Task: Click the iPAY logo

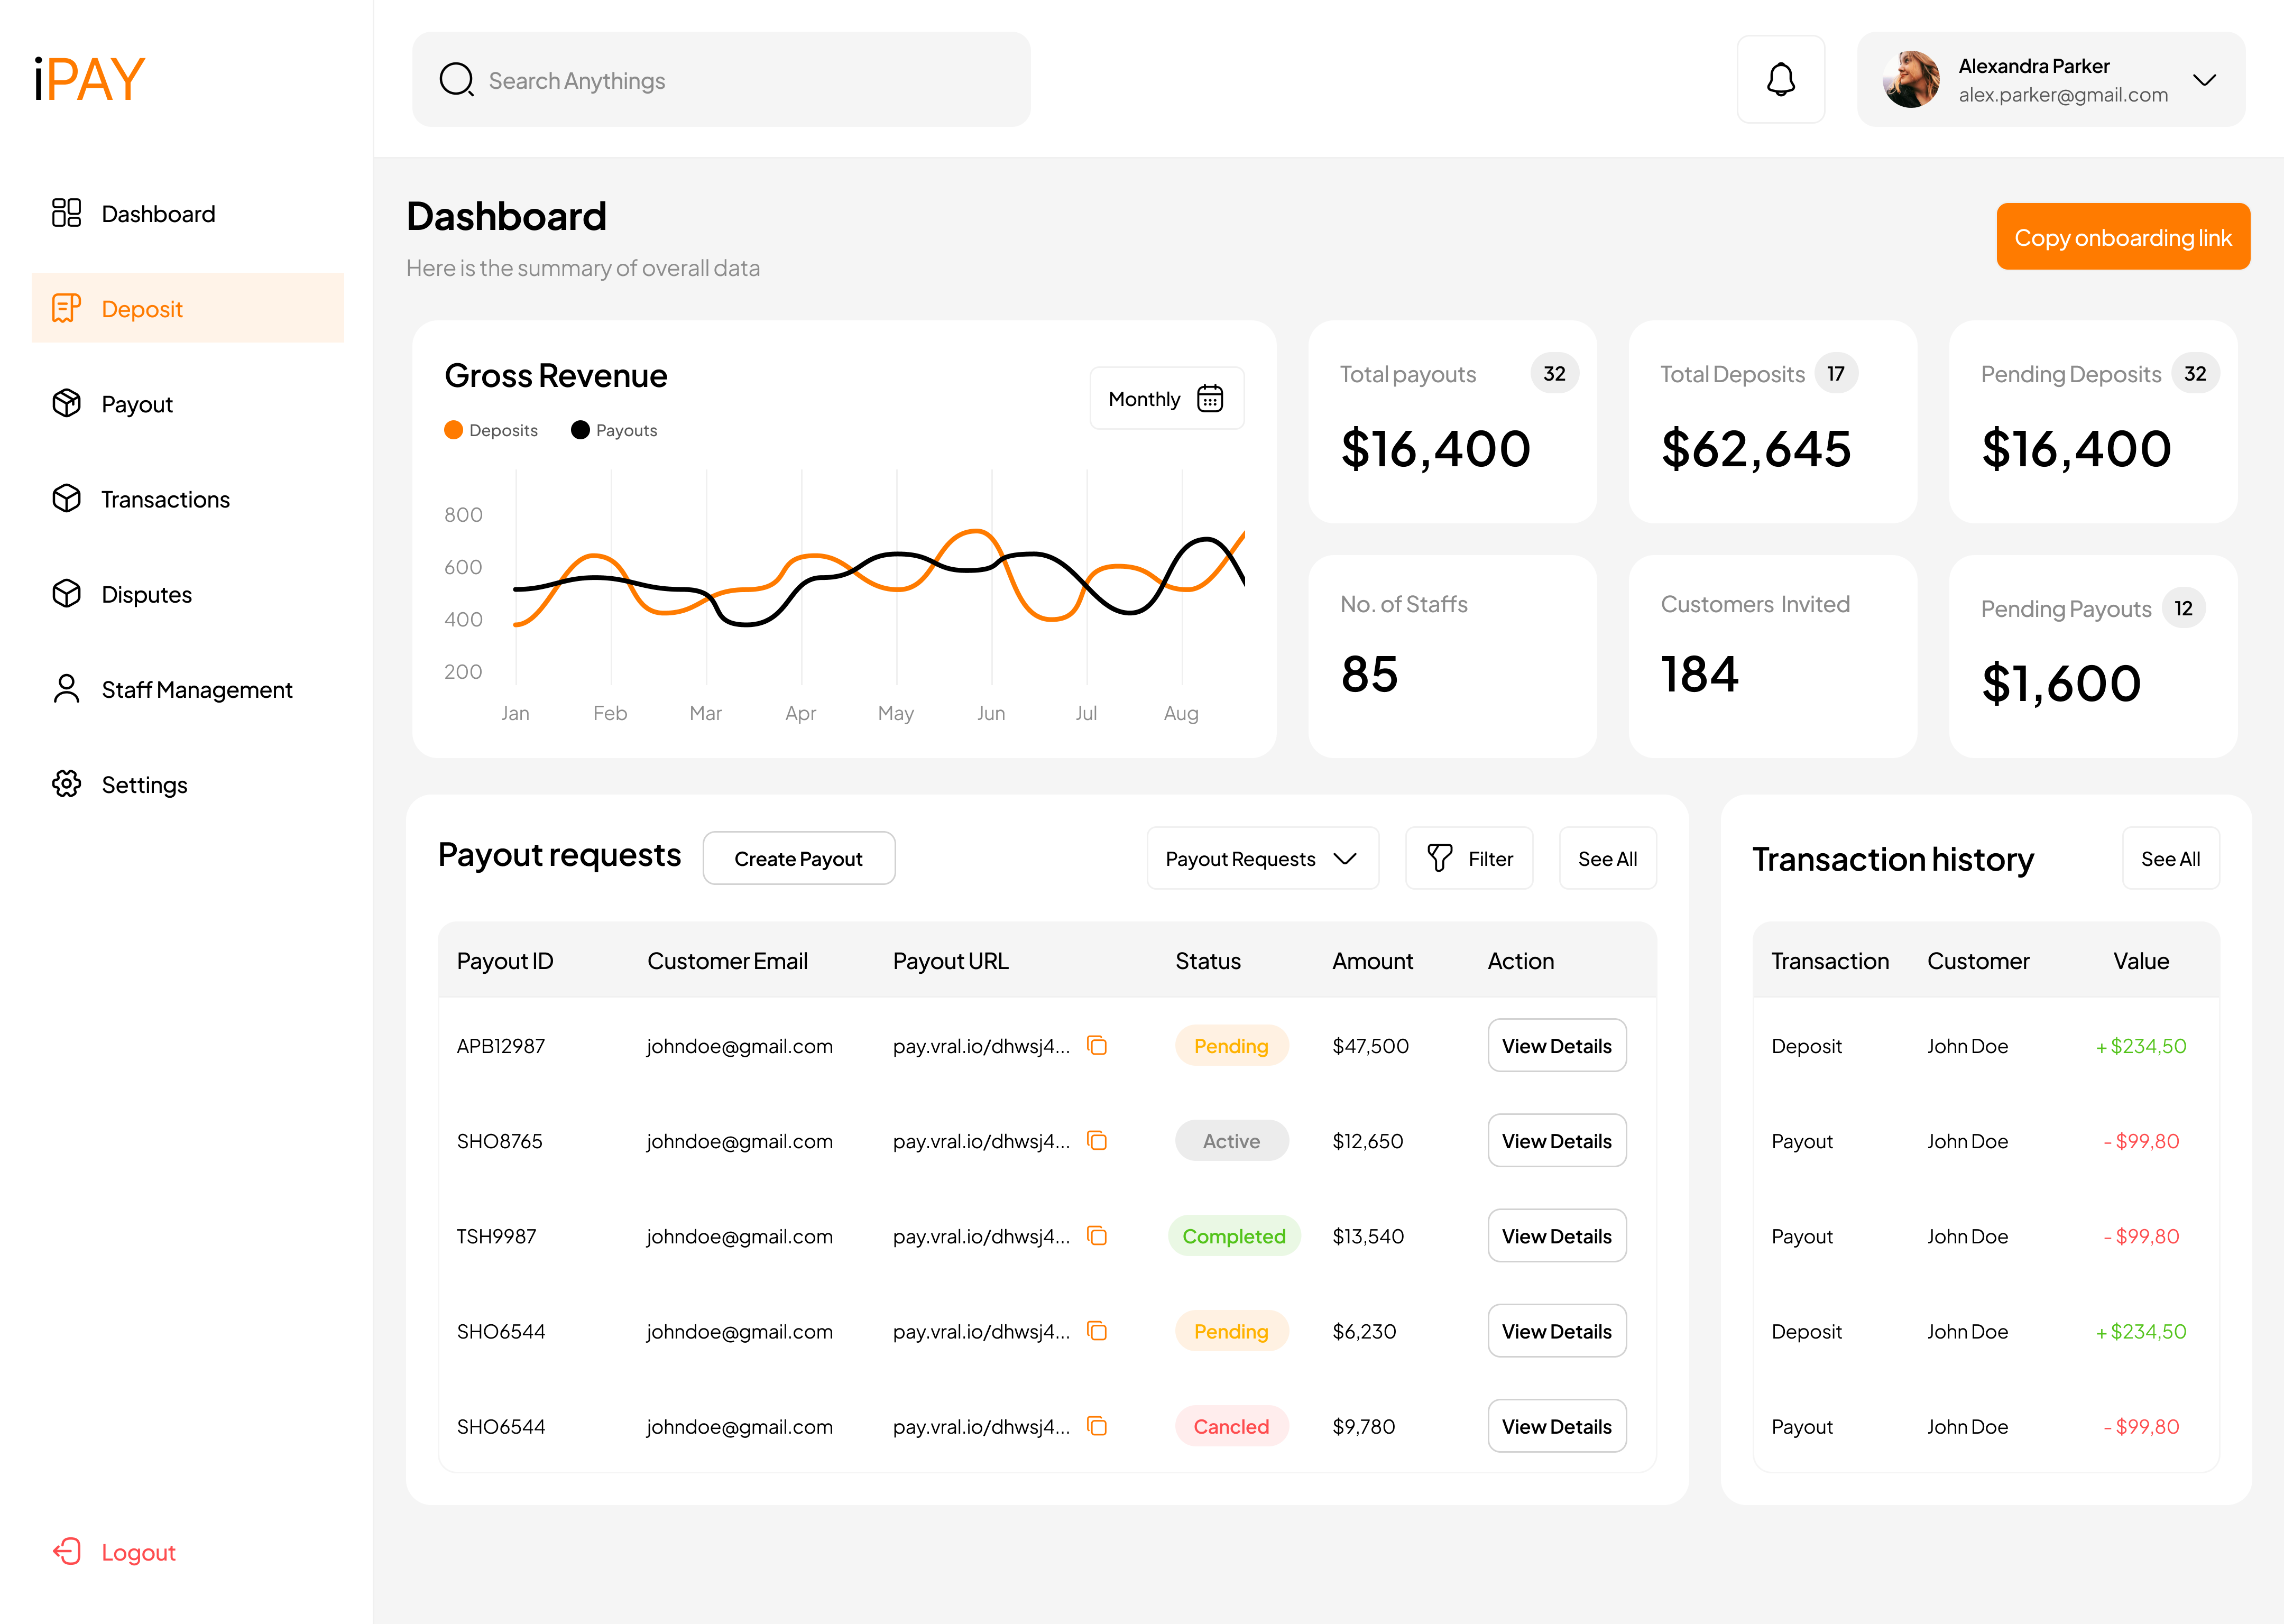Action: pos(90,79)
